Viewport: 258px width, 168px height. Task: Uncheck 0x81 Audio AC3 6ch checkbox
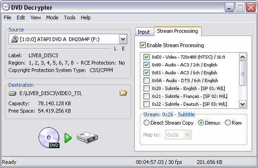[146, 73]
